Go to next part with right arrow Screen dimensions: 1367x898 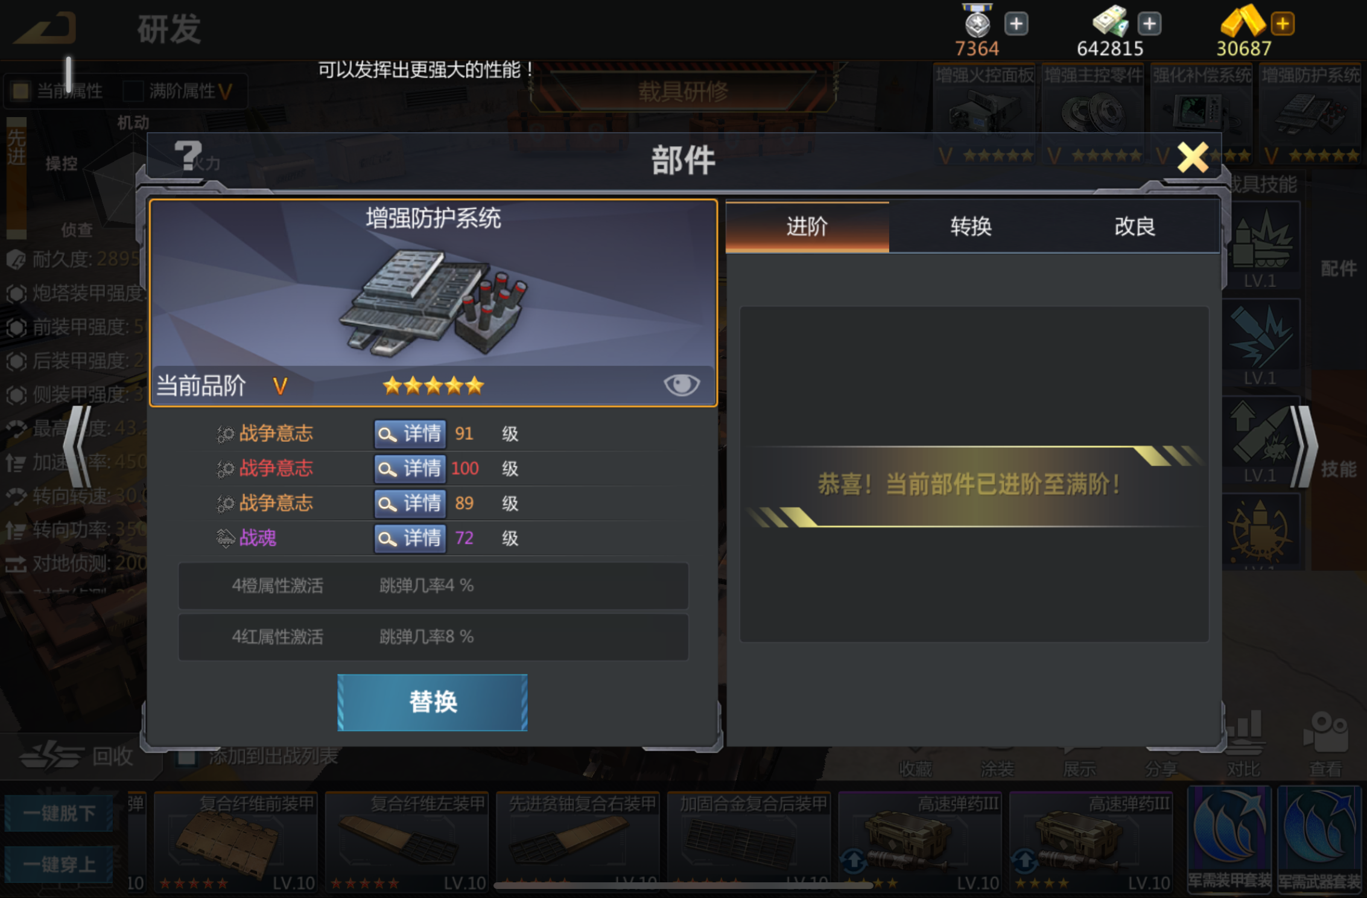(x=1303, y=447)
